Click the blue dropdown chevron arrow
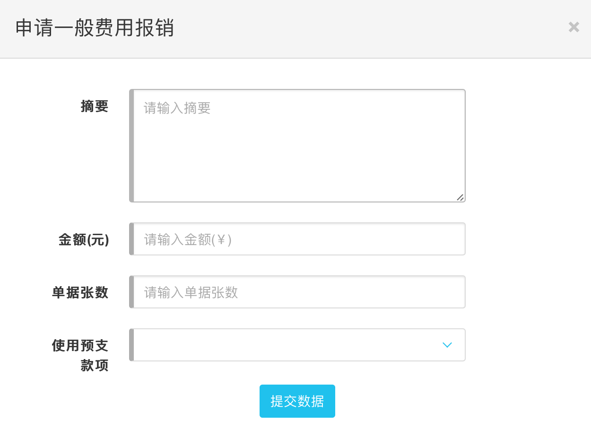The height and width of the screenshot is (439, 591). click(x=447, y=345)
